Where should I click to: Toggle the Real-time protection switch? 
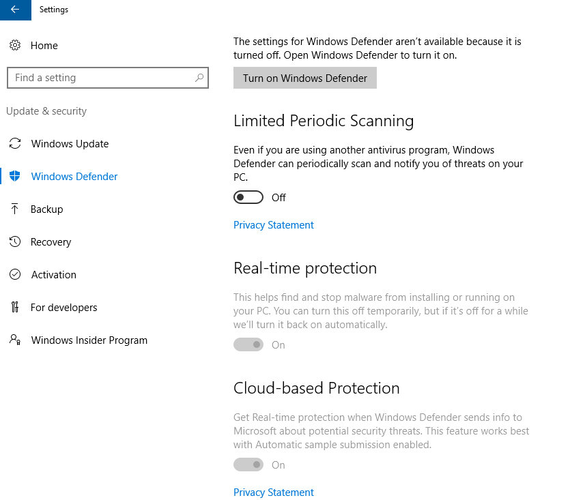[248, 345]
